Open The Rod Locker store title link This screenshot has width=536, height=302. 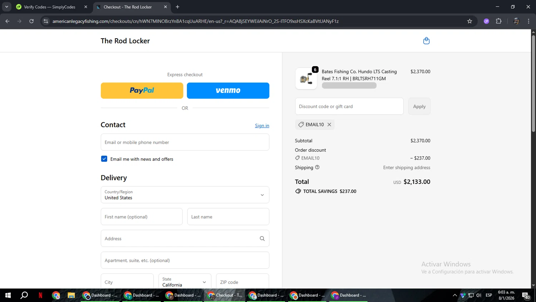click(125, 41)
